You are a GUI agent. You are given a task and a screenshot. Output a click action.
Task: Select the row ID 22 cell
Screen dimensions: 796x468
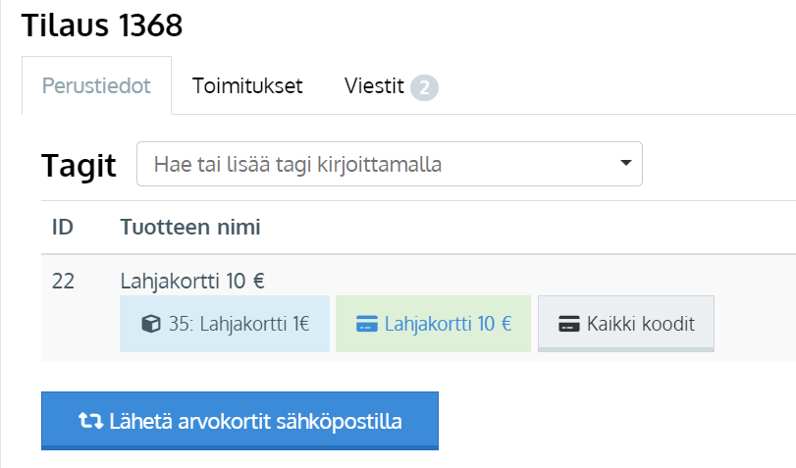point(63,281)
